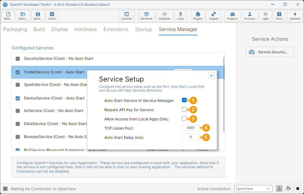Image resolution: width=304 pixels, height=194 pixels.
Task: Enable the DataService checkbox
Action: click(x=18, y=124)
